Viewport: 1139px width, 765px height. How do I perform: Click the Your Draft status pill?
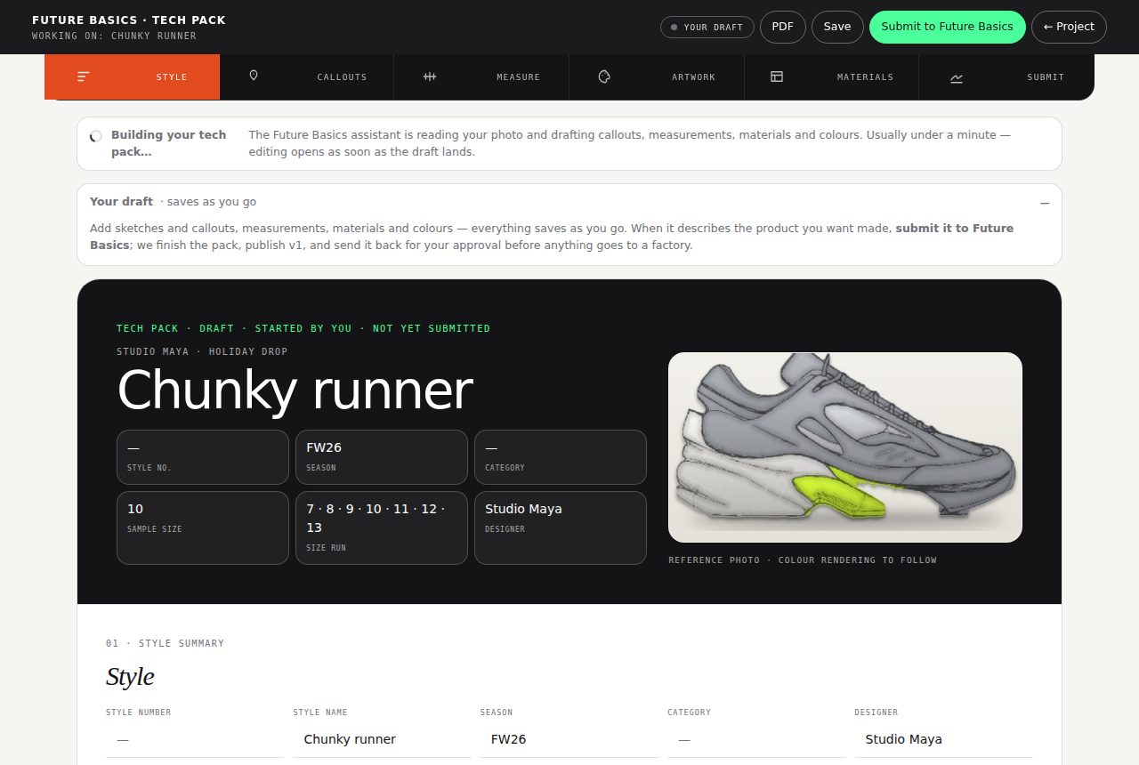pos(707,28)
